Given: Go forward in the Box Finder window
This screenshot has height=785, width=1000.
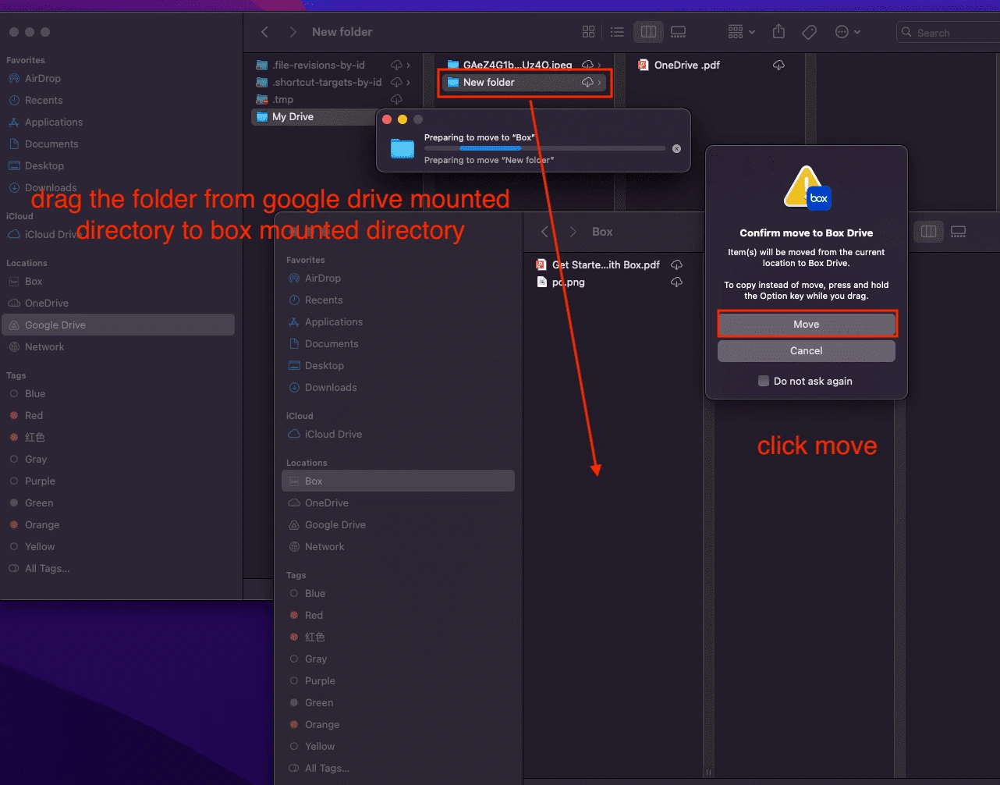Looking at the screenshot, I should 573,232.
